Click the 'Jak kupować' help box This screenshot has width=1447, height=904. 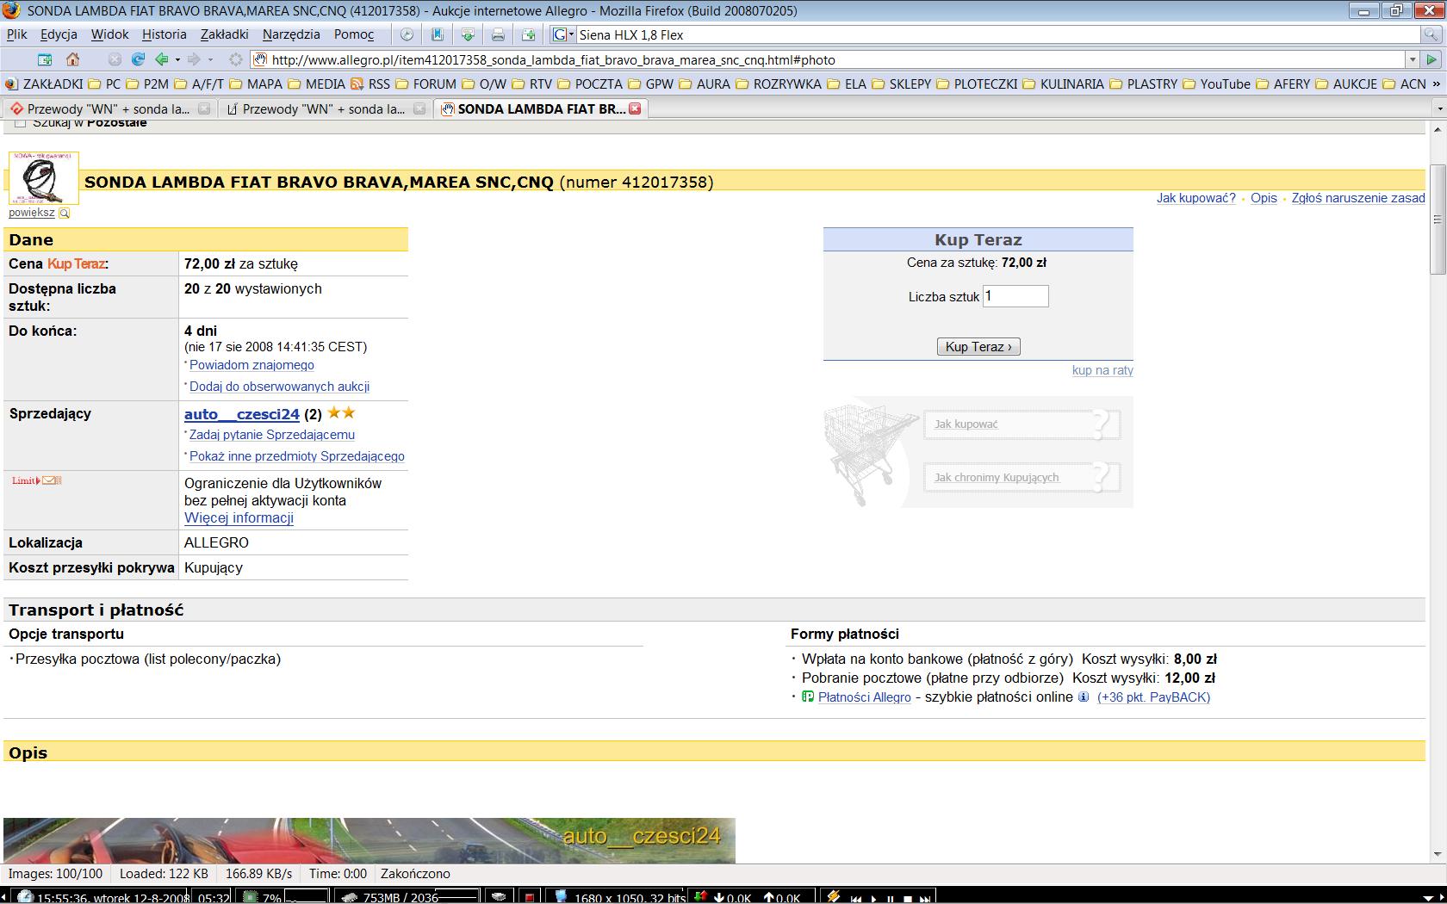point(1022,424)
